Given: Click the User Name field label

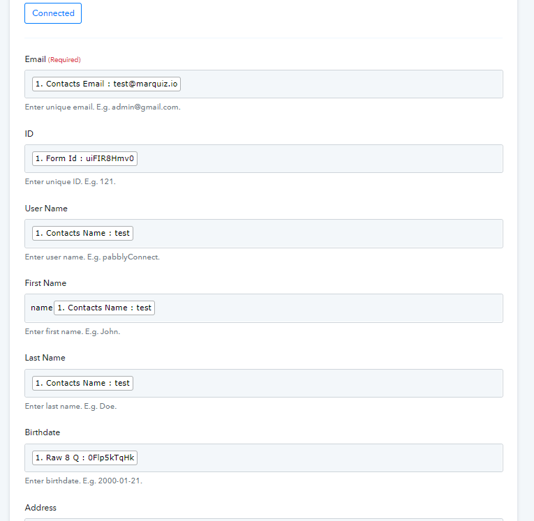Looking at the screenshot, I should coord(46,209).
